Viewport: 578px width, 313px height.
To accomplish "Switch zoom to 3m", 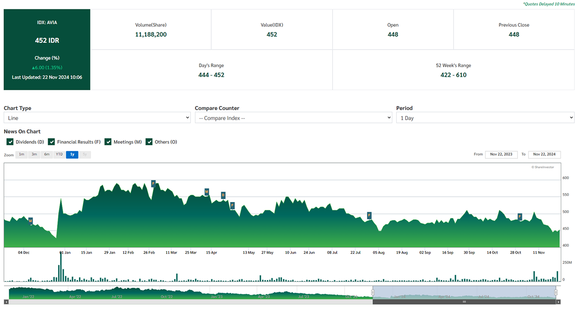I will [34, 155].
